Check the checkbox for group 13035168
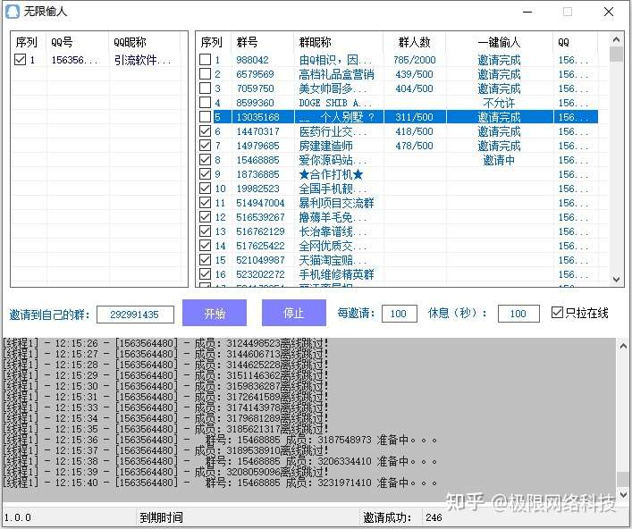The width and height of the screenshot is (632, 529). (205, 117)
